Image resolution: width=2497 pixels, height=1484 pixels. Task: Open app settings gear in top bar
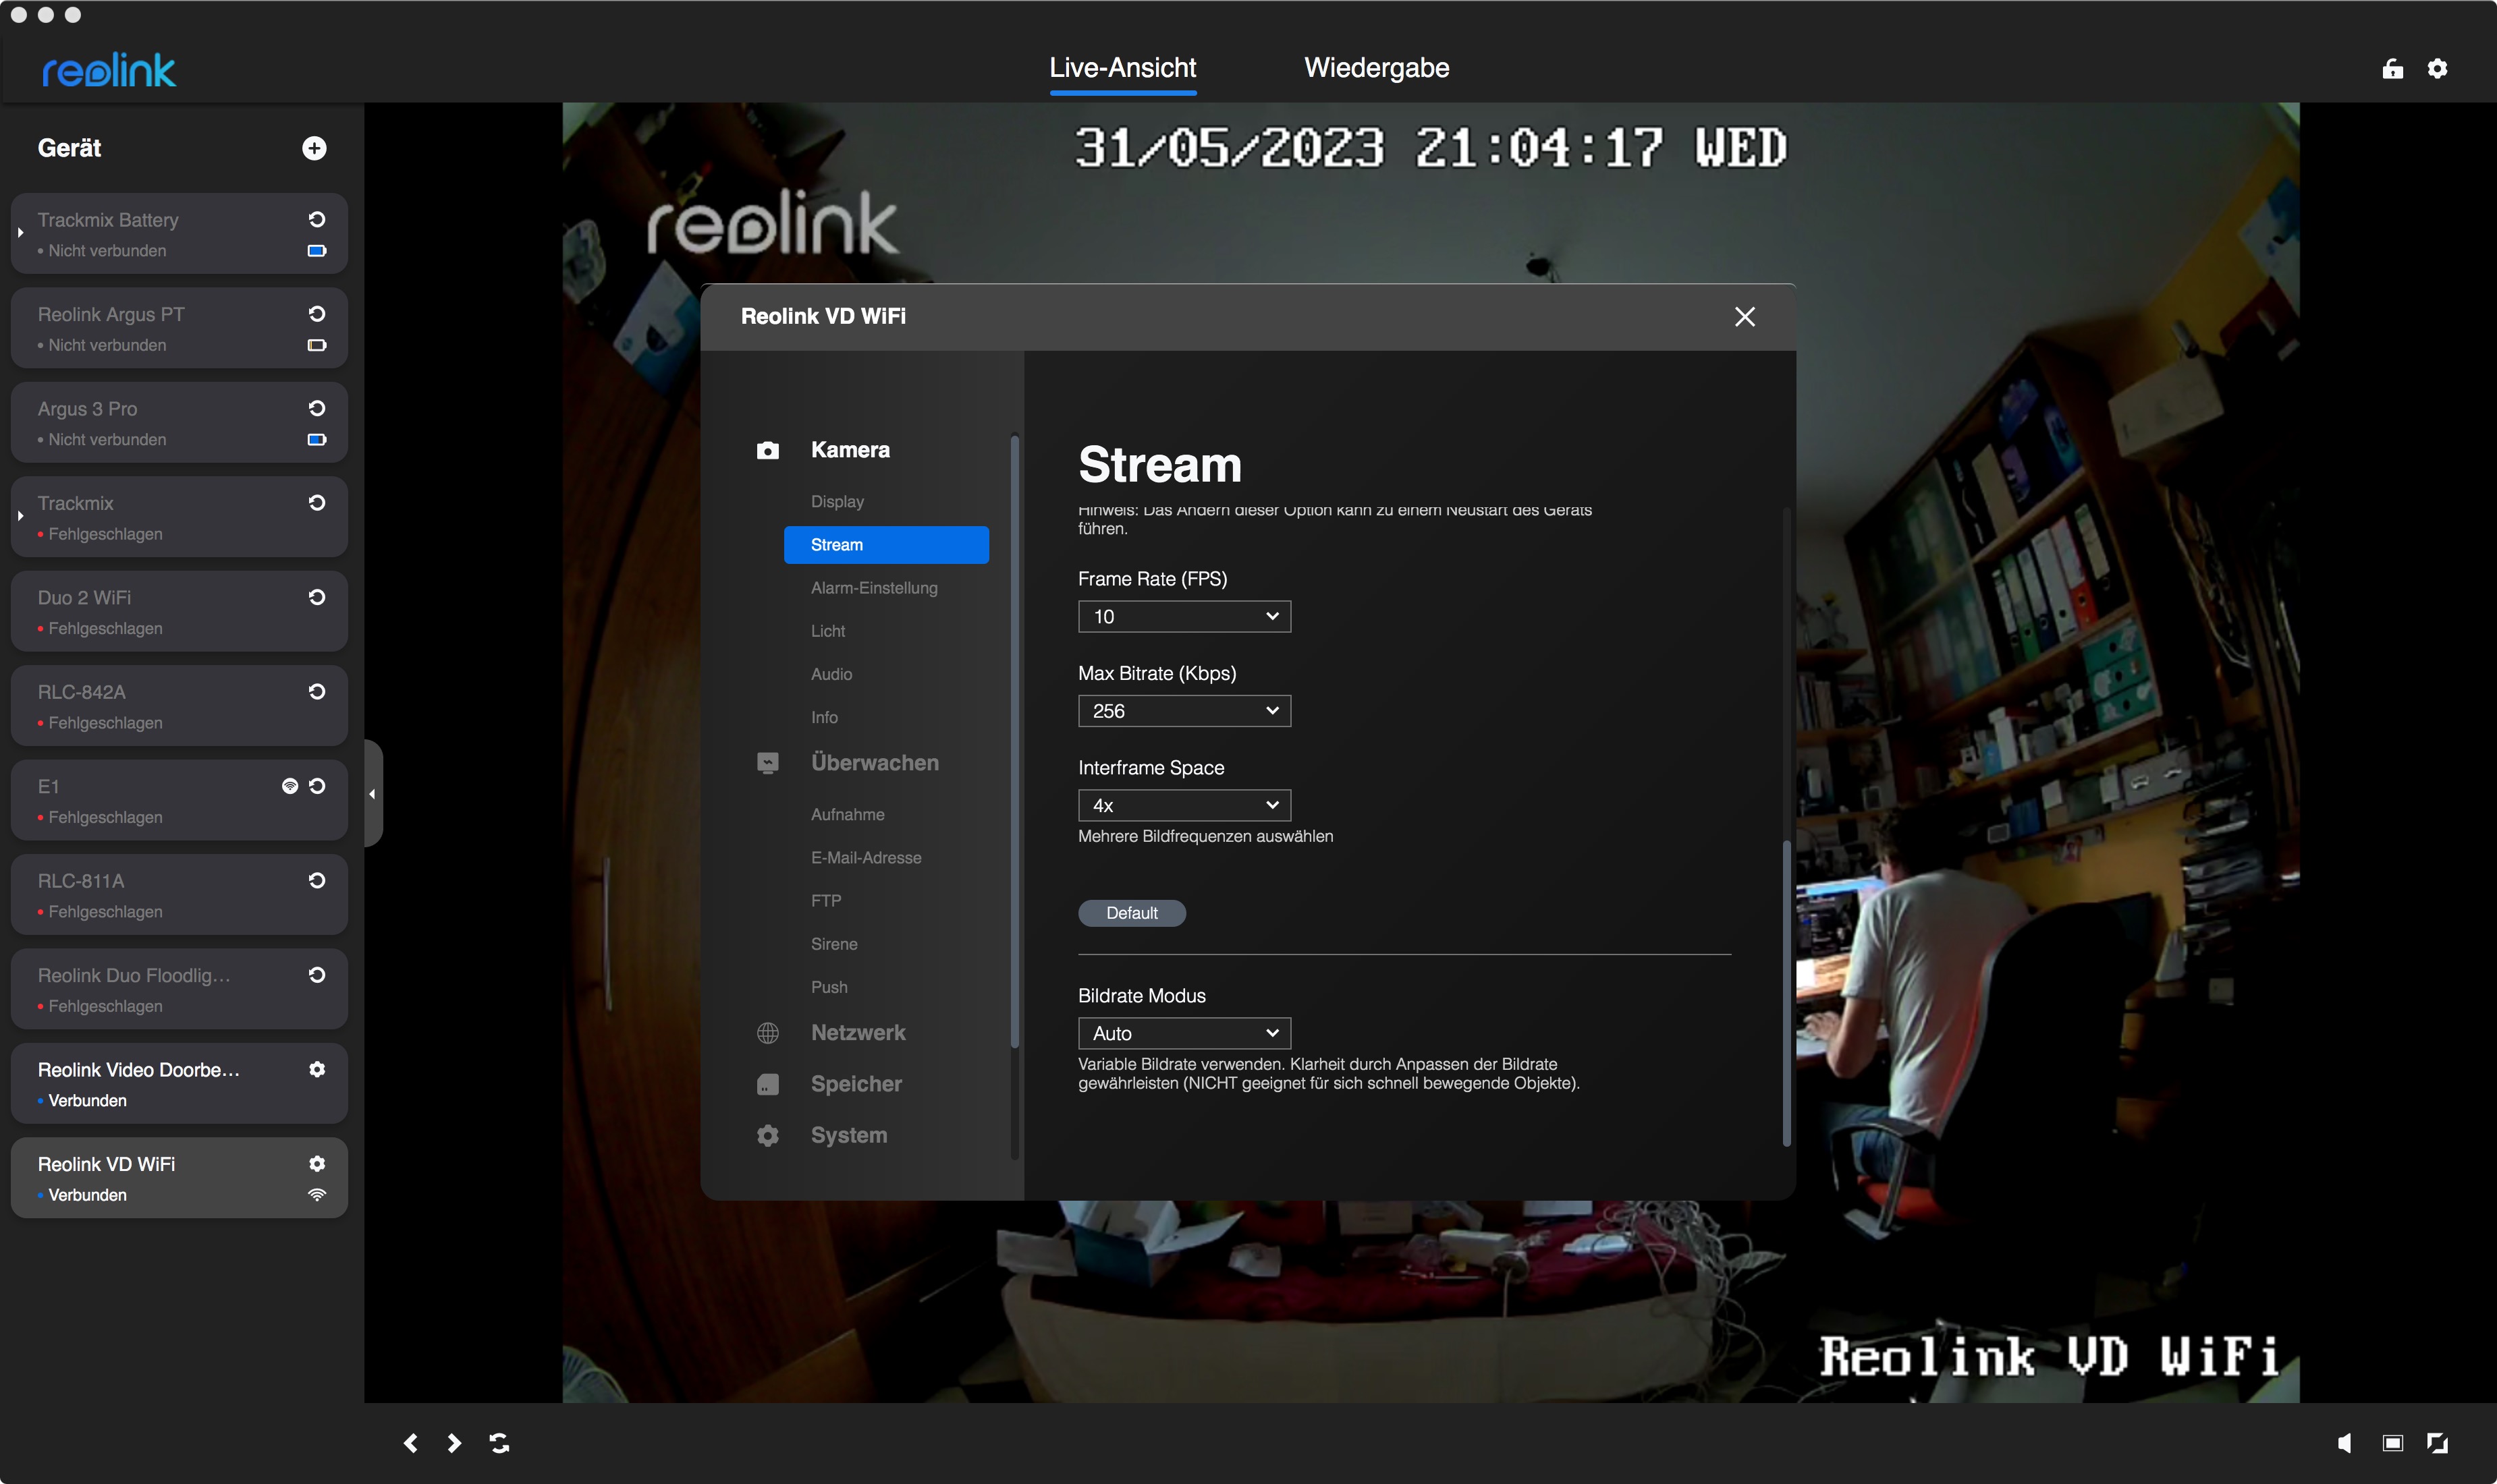2437,68
